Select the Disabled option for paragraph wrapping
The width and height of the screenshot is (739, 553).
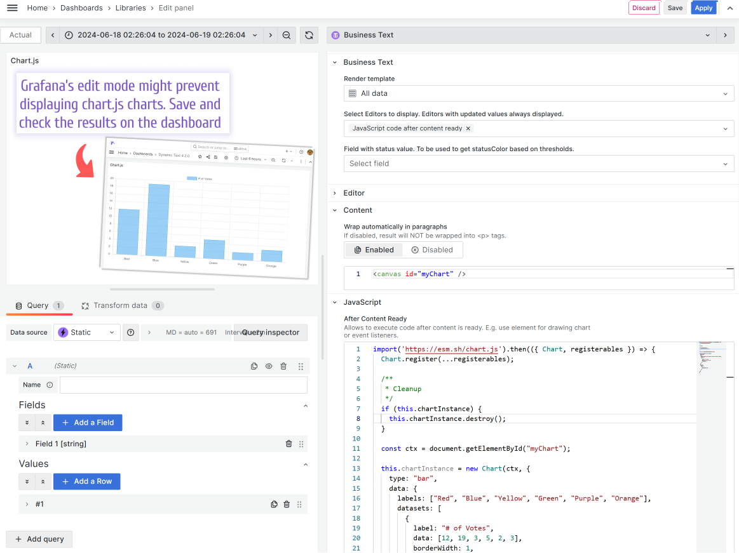(x=433, y=250)
